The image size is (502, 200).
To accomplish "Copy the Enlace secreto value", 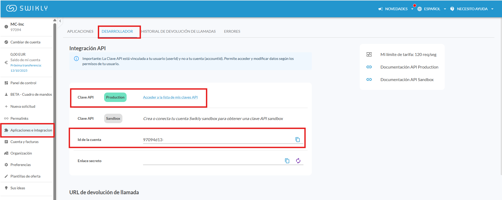I will point(287,161).
